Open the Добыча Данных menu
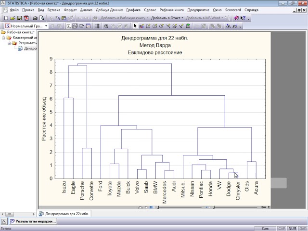The width and height of the screenshot is (308, 231). click(x=109, y=10)
